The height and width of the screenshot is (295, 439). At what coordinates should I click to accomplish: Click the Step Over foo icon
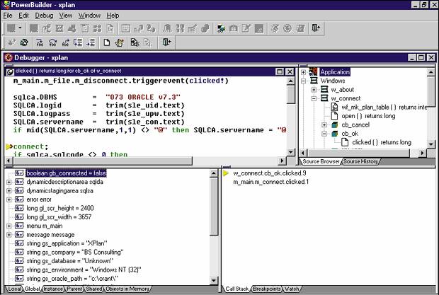[52, 42]
